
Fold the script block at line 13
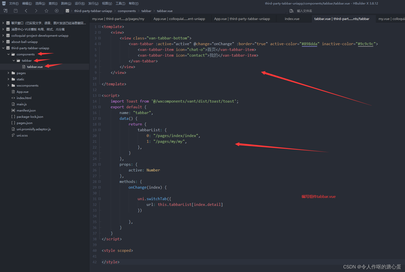[x=99, y=95]
